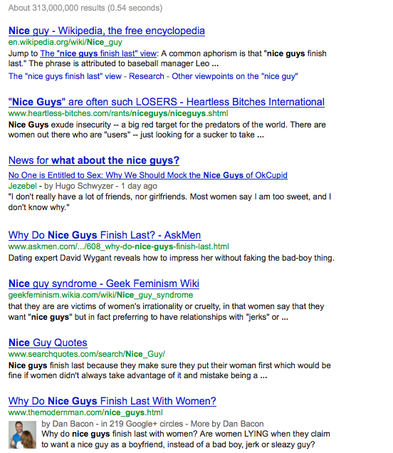Image resolution: width=393 pixels, height=453 pixels.
Task: Open the 'No One is Entitled to Sex' news article
Action: coord(148,175)
